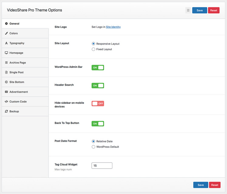227x194 pixels.
Task: Click the Single Post document icon
Action: pos(6,72)
